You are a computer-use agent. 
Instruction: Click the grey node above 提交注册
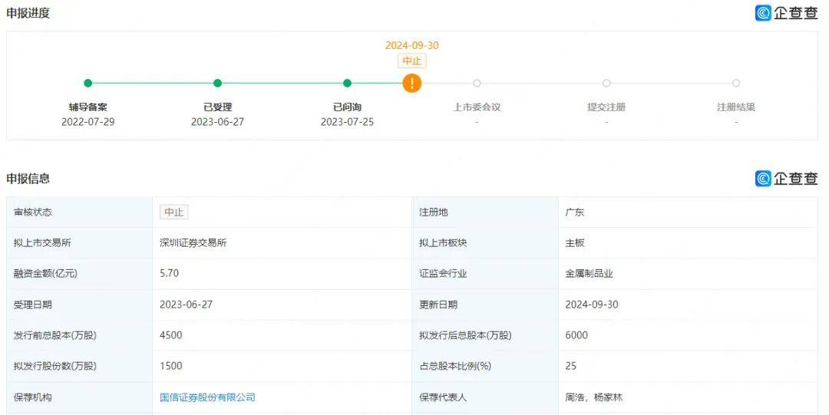coord(606,83)
